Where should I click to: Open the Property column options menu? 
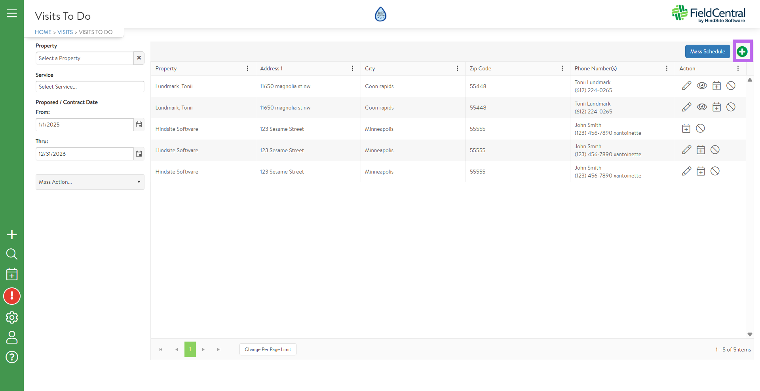click(x=248, y=68)
